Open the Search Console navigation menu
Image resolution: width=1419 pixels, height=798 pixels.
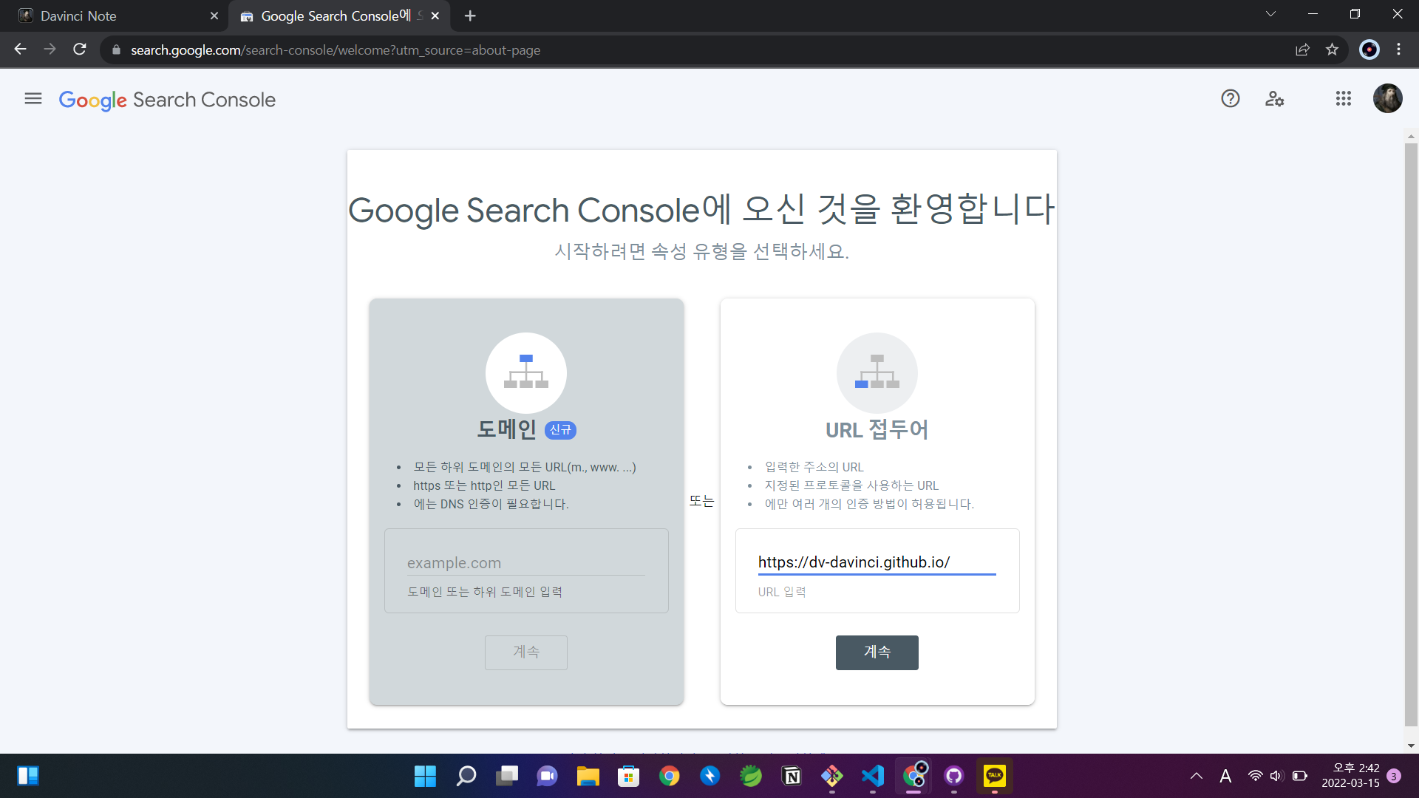pyautogui.click(x=32, y=98)
